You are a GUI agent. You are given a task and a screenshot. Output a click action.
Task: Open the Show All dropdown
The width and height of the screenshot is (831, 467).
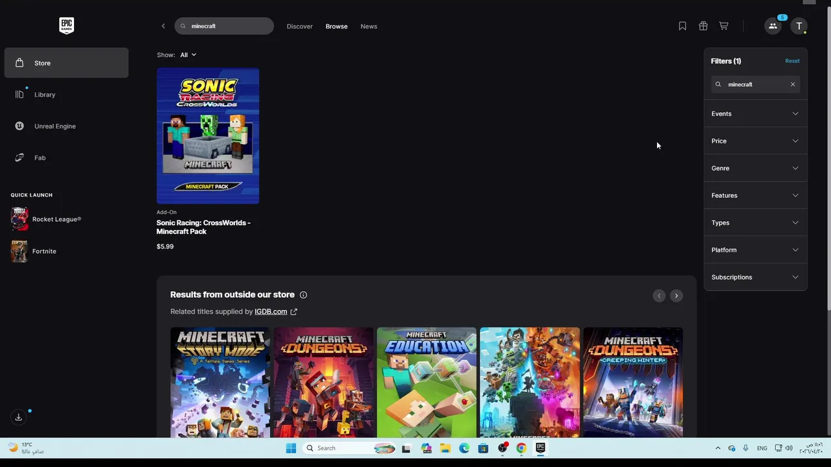point(188,55)
